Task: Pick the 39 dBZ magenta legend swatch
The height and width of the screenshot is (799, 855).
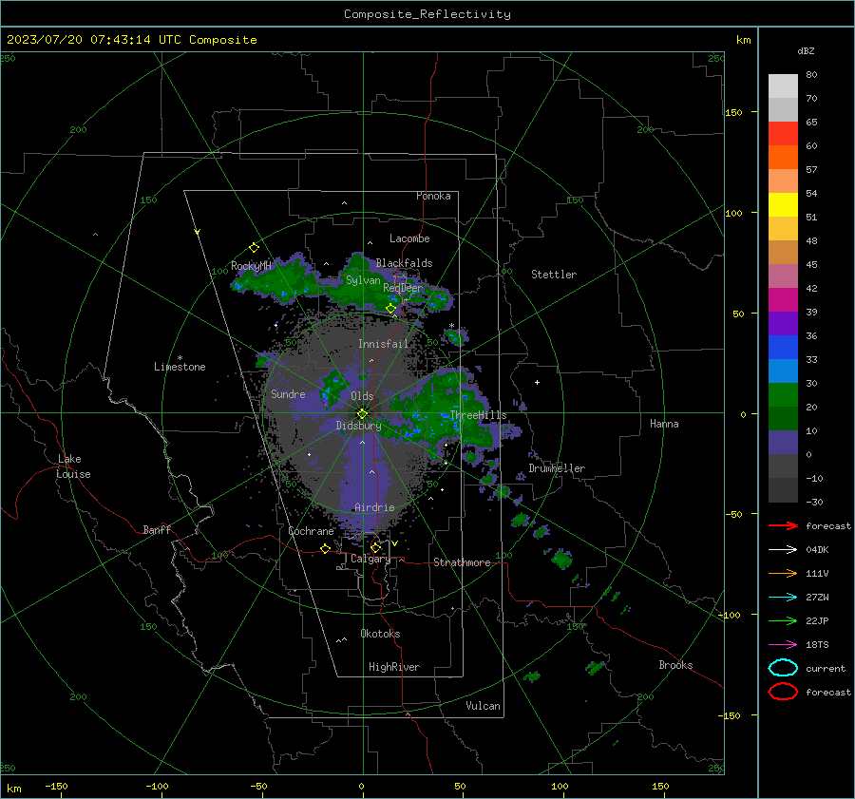Action: [x=783, y=299]
